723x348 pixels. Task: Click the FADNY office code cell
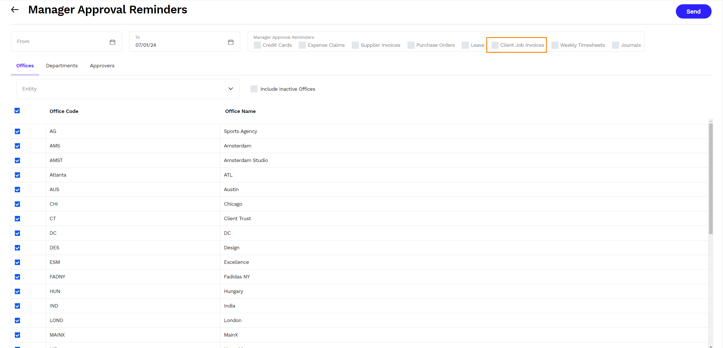[133, 277]
